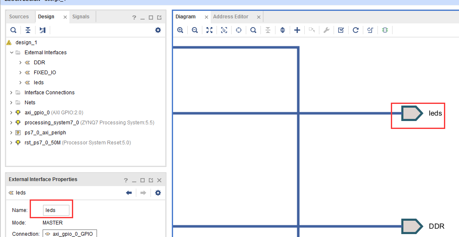Click the Name field containing leds
This screenshot has width=459, height=237.
(x=56, y=210)
